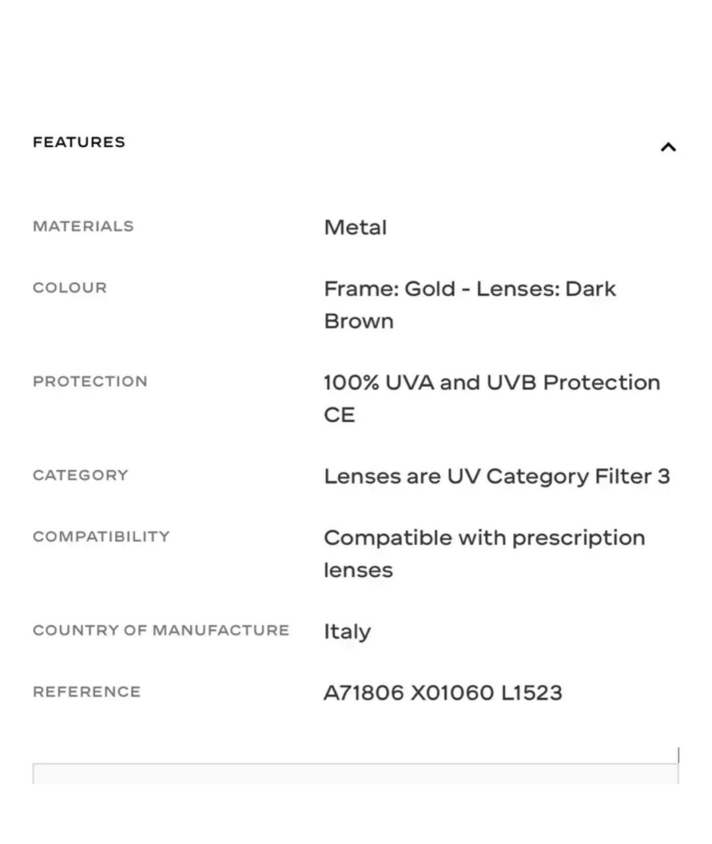712x844 pixels.
Task: Click the FEATURES heading
Action: (x=79, y=142)
